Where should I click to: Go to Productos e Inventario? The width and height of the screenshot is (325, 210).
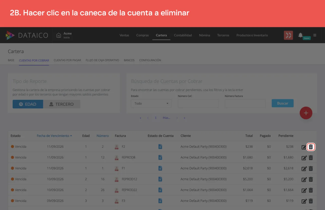pyautogui.click(x=252, y=35)
